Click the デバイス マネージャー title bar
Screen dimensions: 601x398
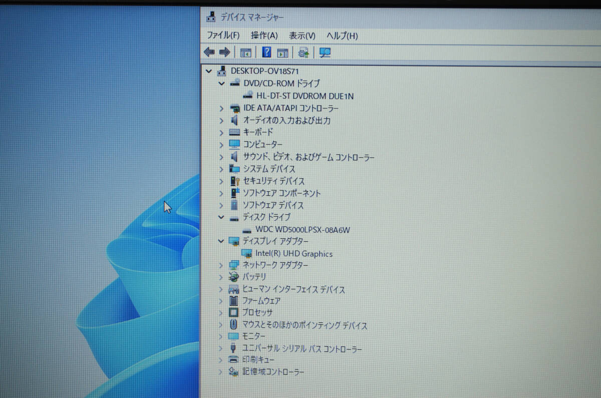coord(401,17)
